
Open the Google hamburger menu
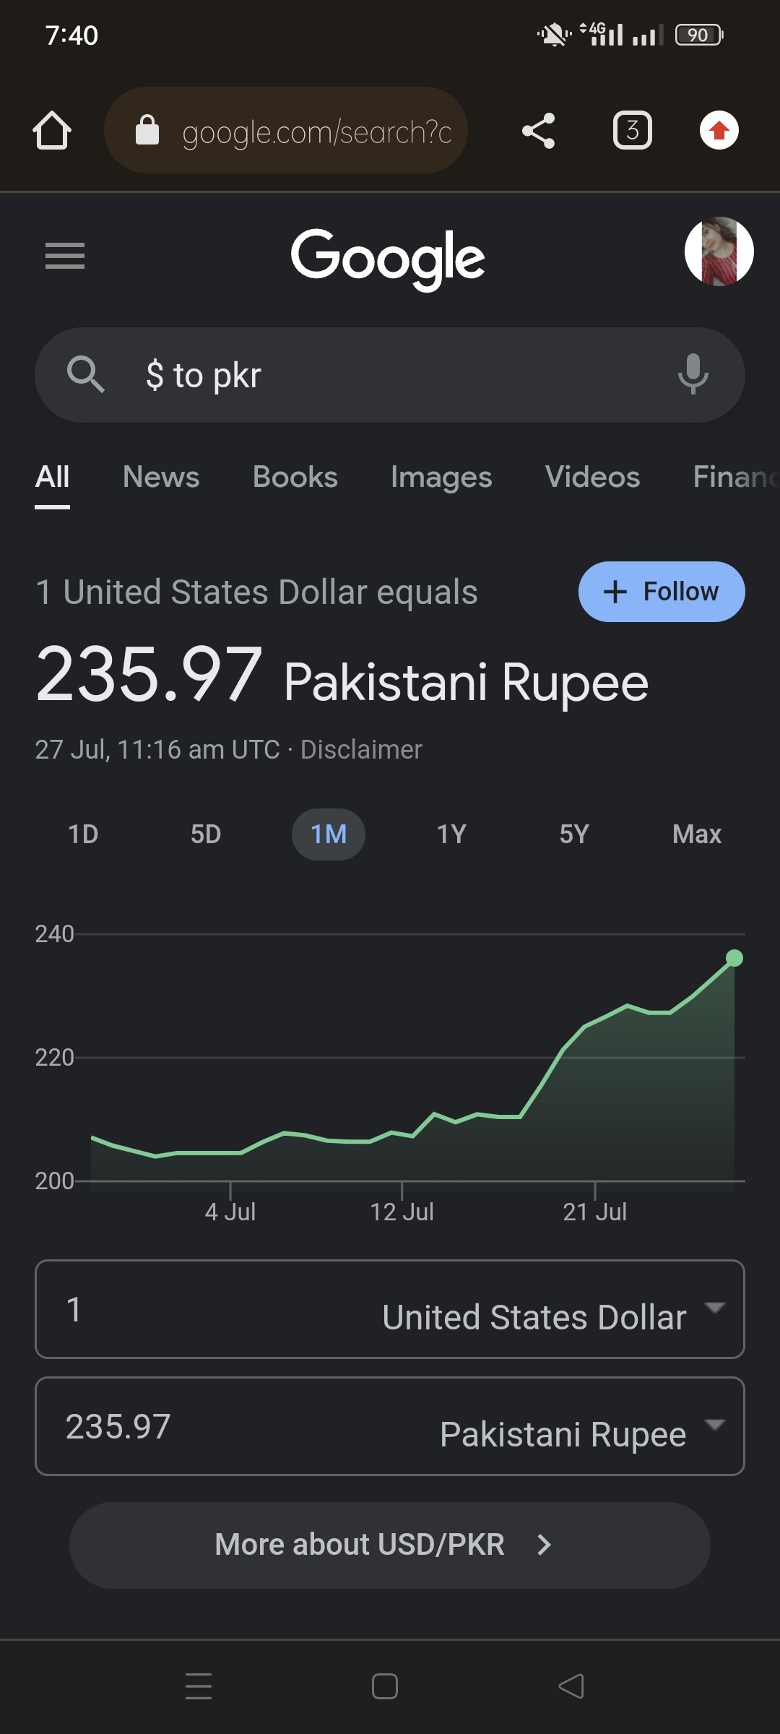[65, 256]
